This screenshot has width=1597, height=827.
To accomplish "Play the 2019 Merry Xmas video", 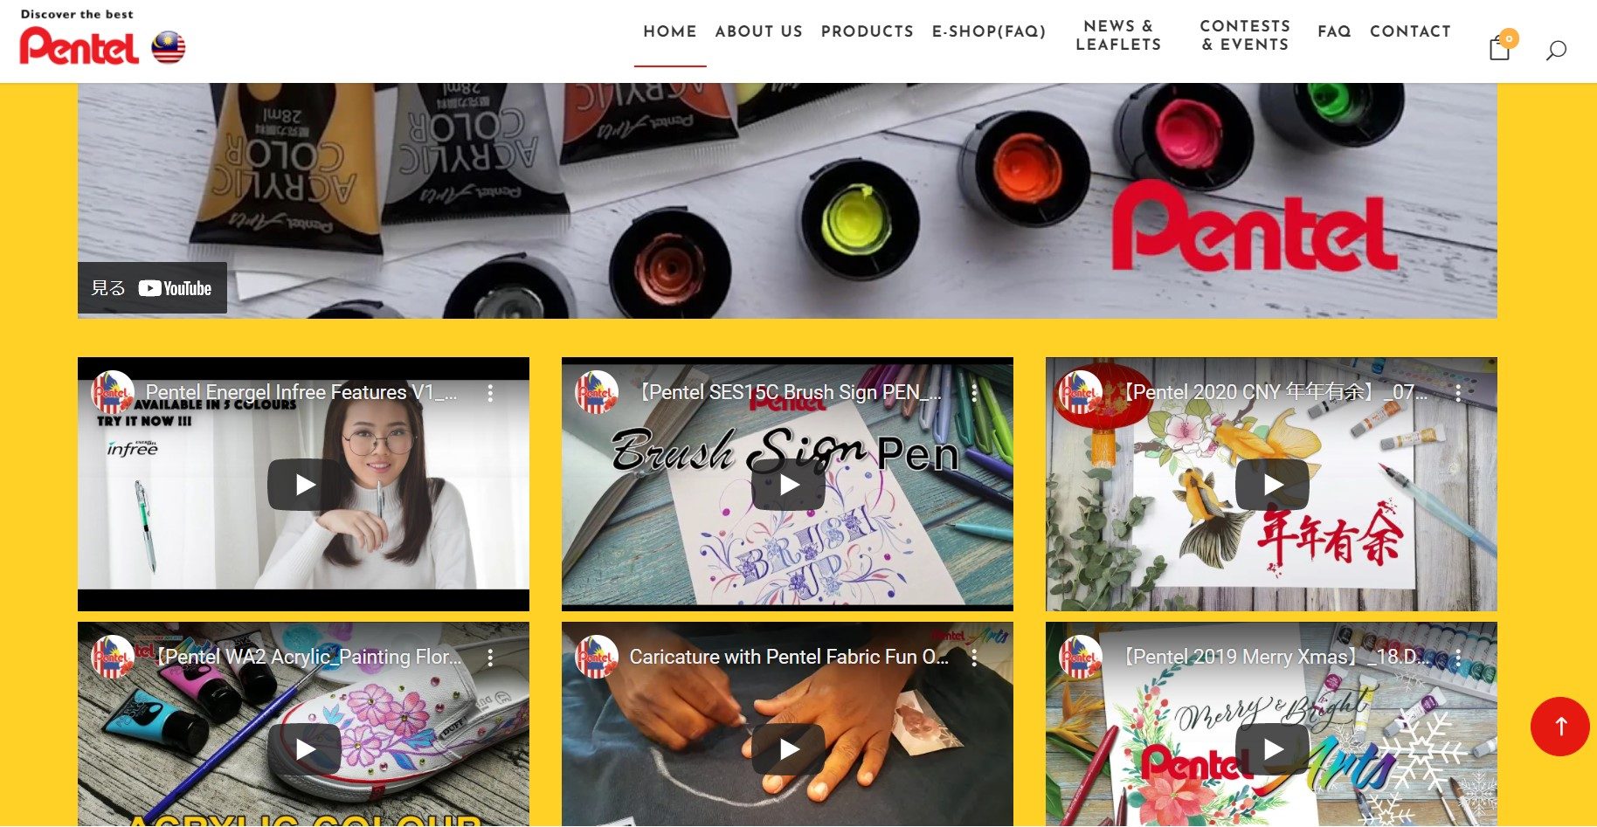I will [x=1272, y=749].
